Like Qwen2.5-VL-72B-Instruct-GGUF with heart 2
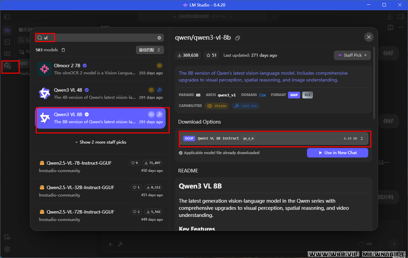The height and width of the screenshot is (258, 408). [x=136, y=212]
